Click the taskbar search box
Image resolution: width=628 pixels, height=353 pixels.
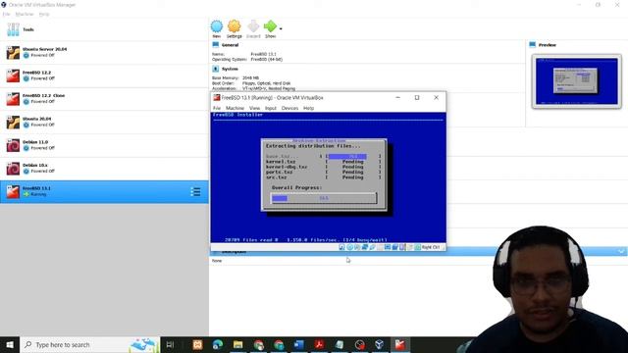[x=89, y=344]
